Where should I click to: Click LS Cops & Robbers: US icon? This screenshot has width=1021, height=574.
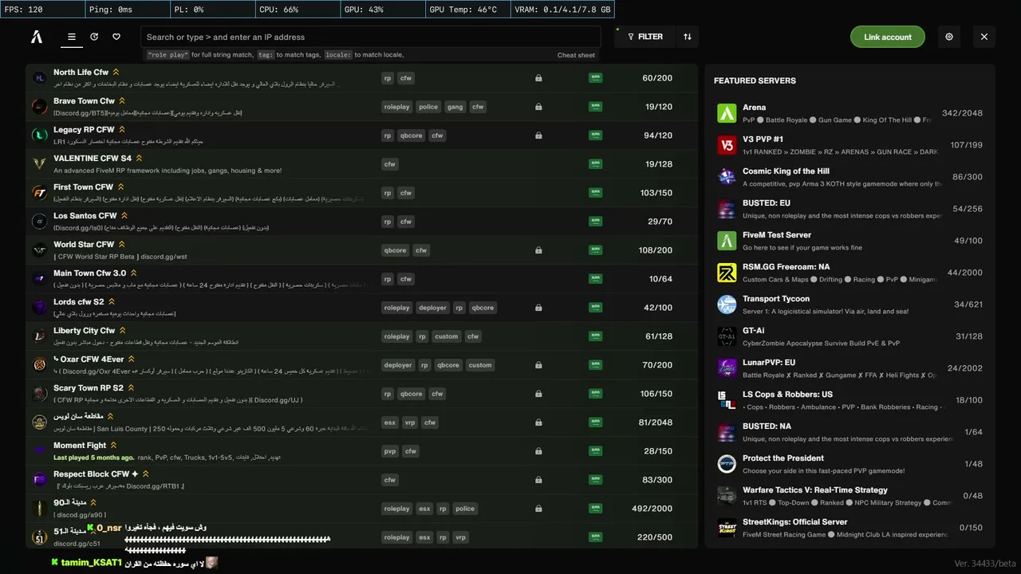click(727, 400)
